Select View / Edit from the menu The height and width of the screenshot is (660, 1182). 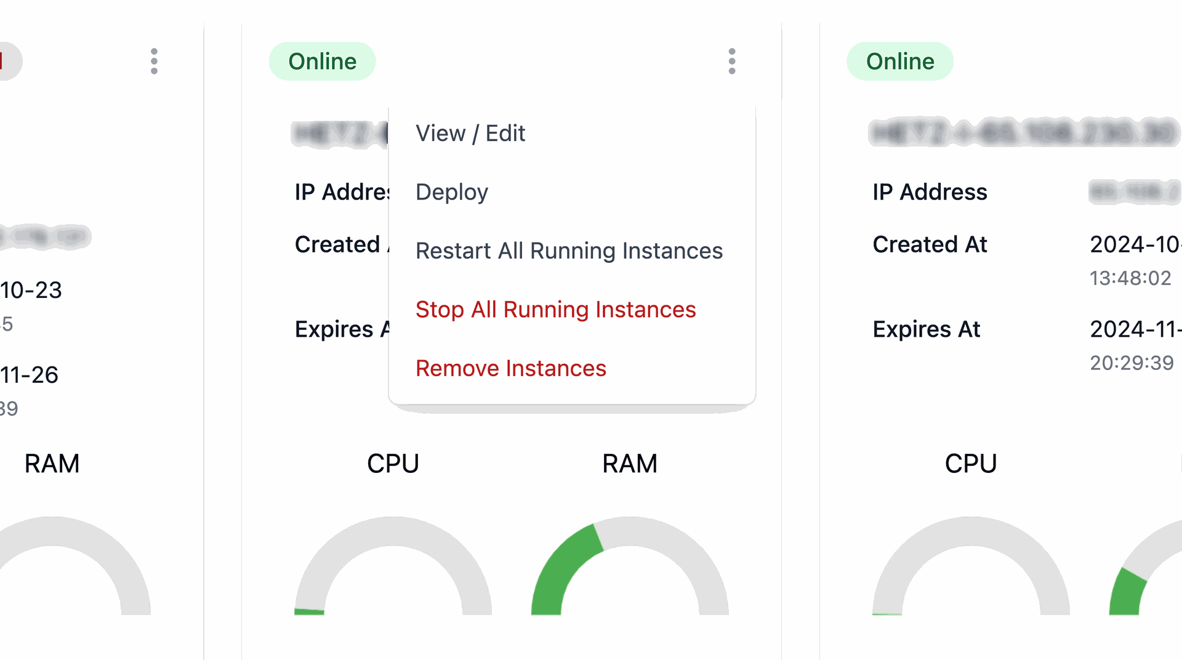(x=470, y=134)
